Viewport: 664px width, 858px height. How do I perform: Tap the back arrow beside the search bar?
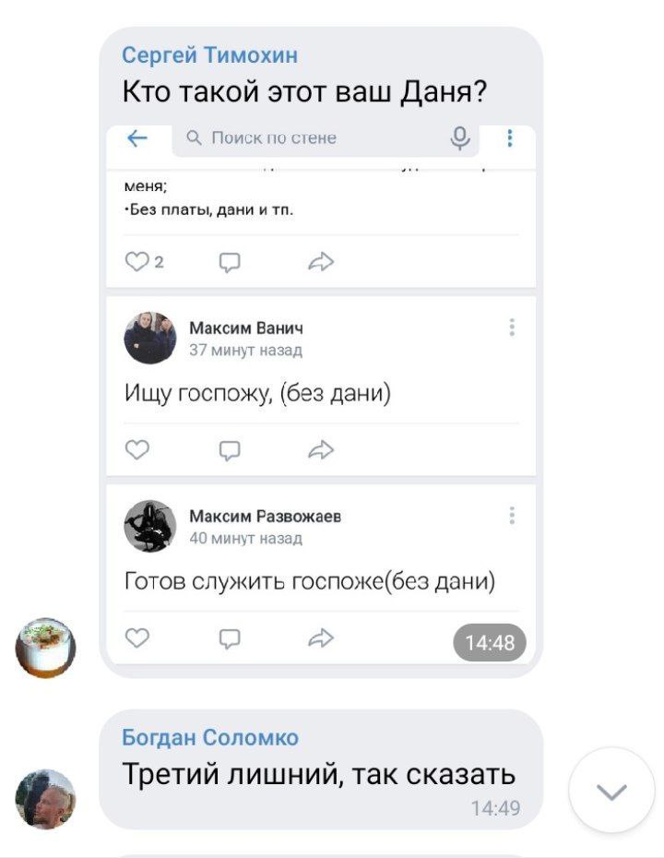(x=136, y=138)
